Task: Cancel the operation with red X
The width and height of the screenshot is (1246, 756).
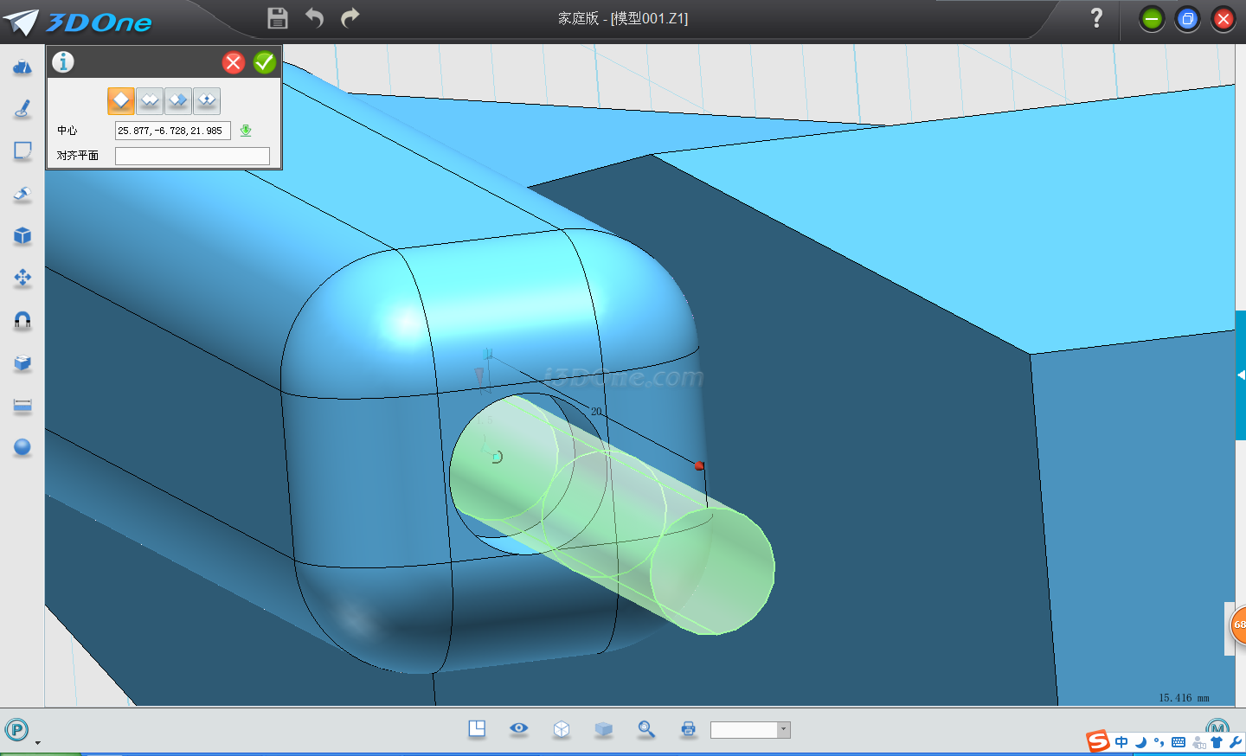Action: click(x=234, y=62)
